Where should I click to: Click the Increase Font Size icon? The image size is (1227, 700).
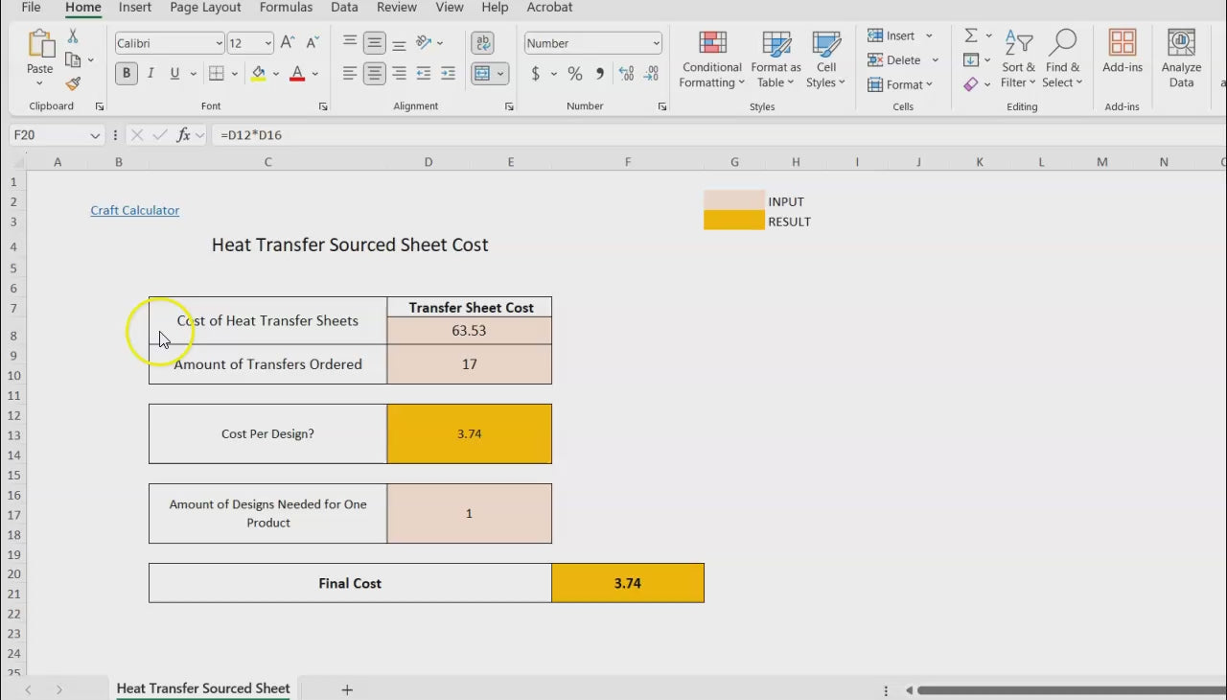click(288, 43)
